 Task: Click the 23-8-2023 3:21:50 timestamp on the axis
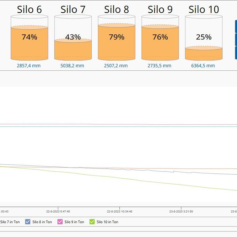tap(181, 211)
